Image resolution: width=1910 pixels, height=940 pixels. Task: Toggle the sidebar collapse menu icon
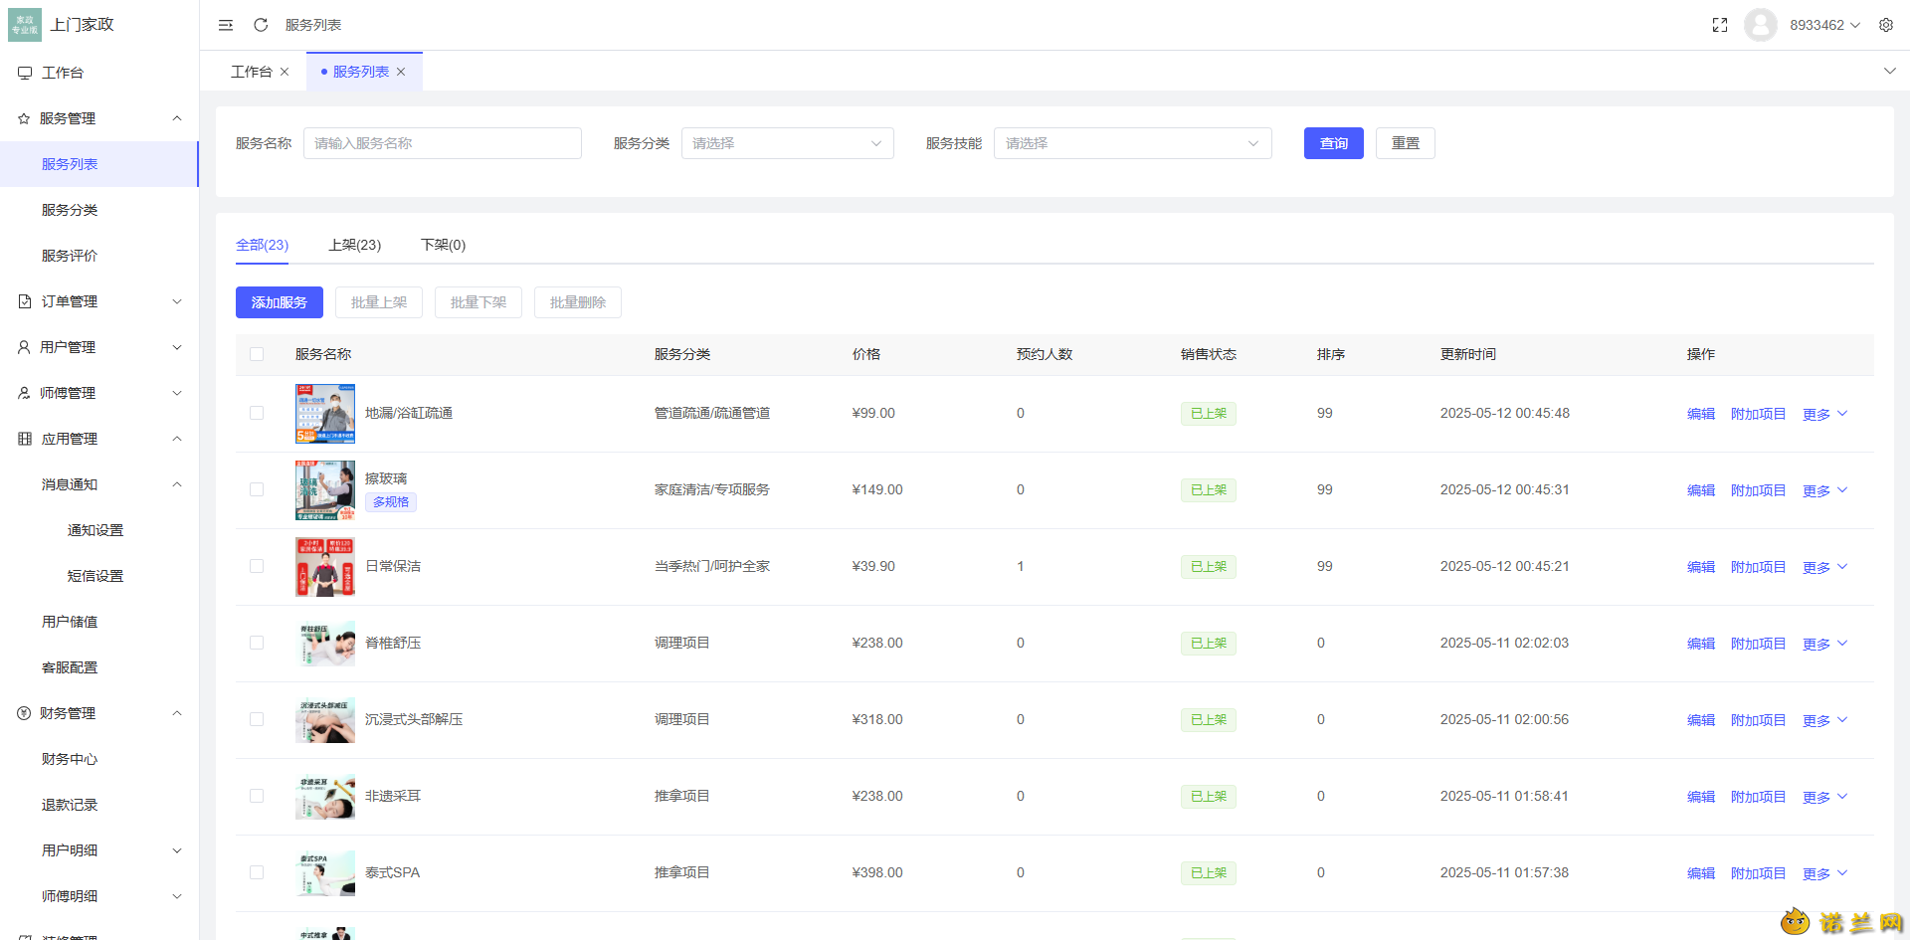point(226,25)
